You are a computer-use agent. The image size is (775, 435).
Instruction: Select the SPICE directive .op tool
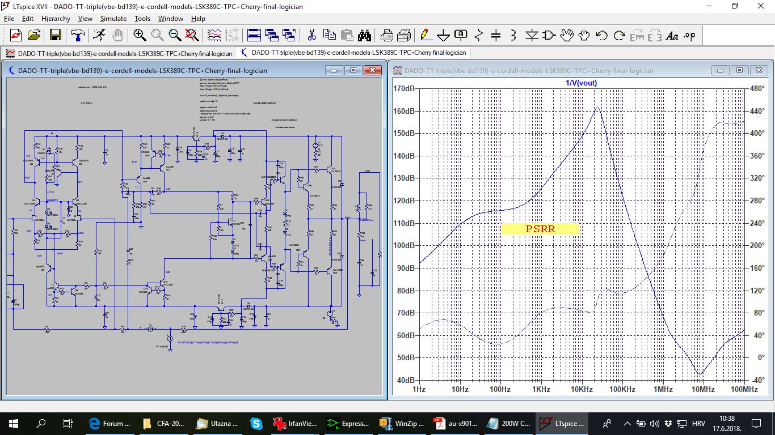[x=690, y=35]
